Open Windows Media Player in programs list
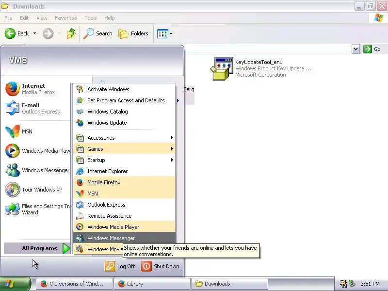The height and width of the screenshot is (291, 388). 124,227
